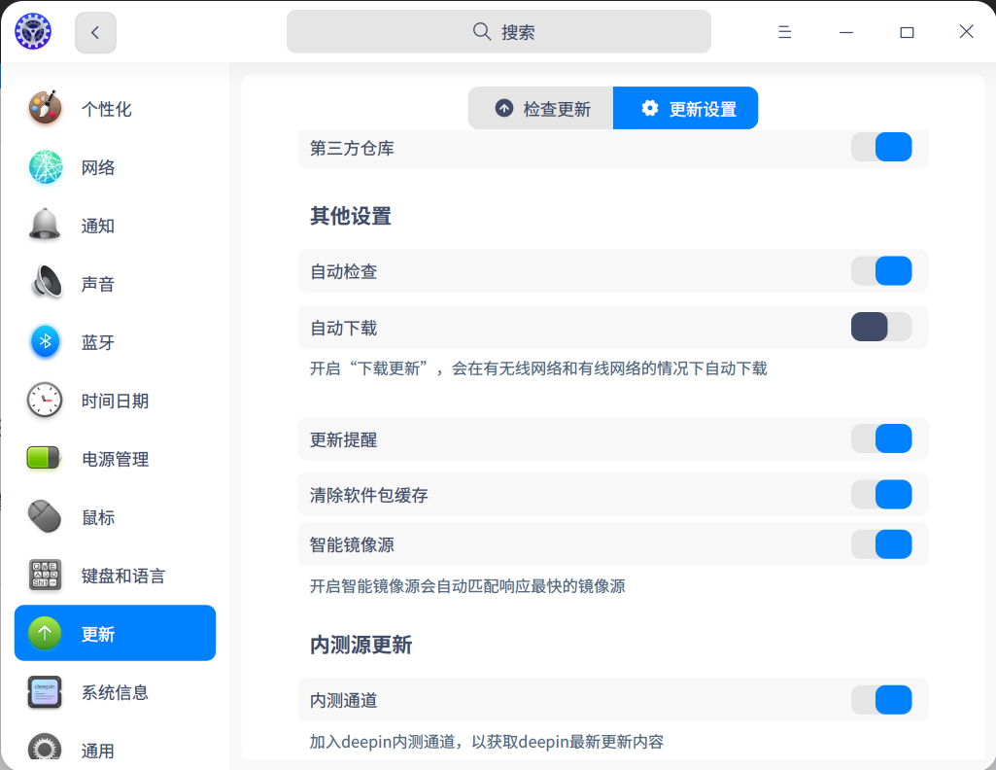
Task: Maximize the Control Center window
Action: [907, 32]
